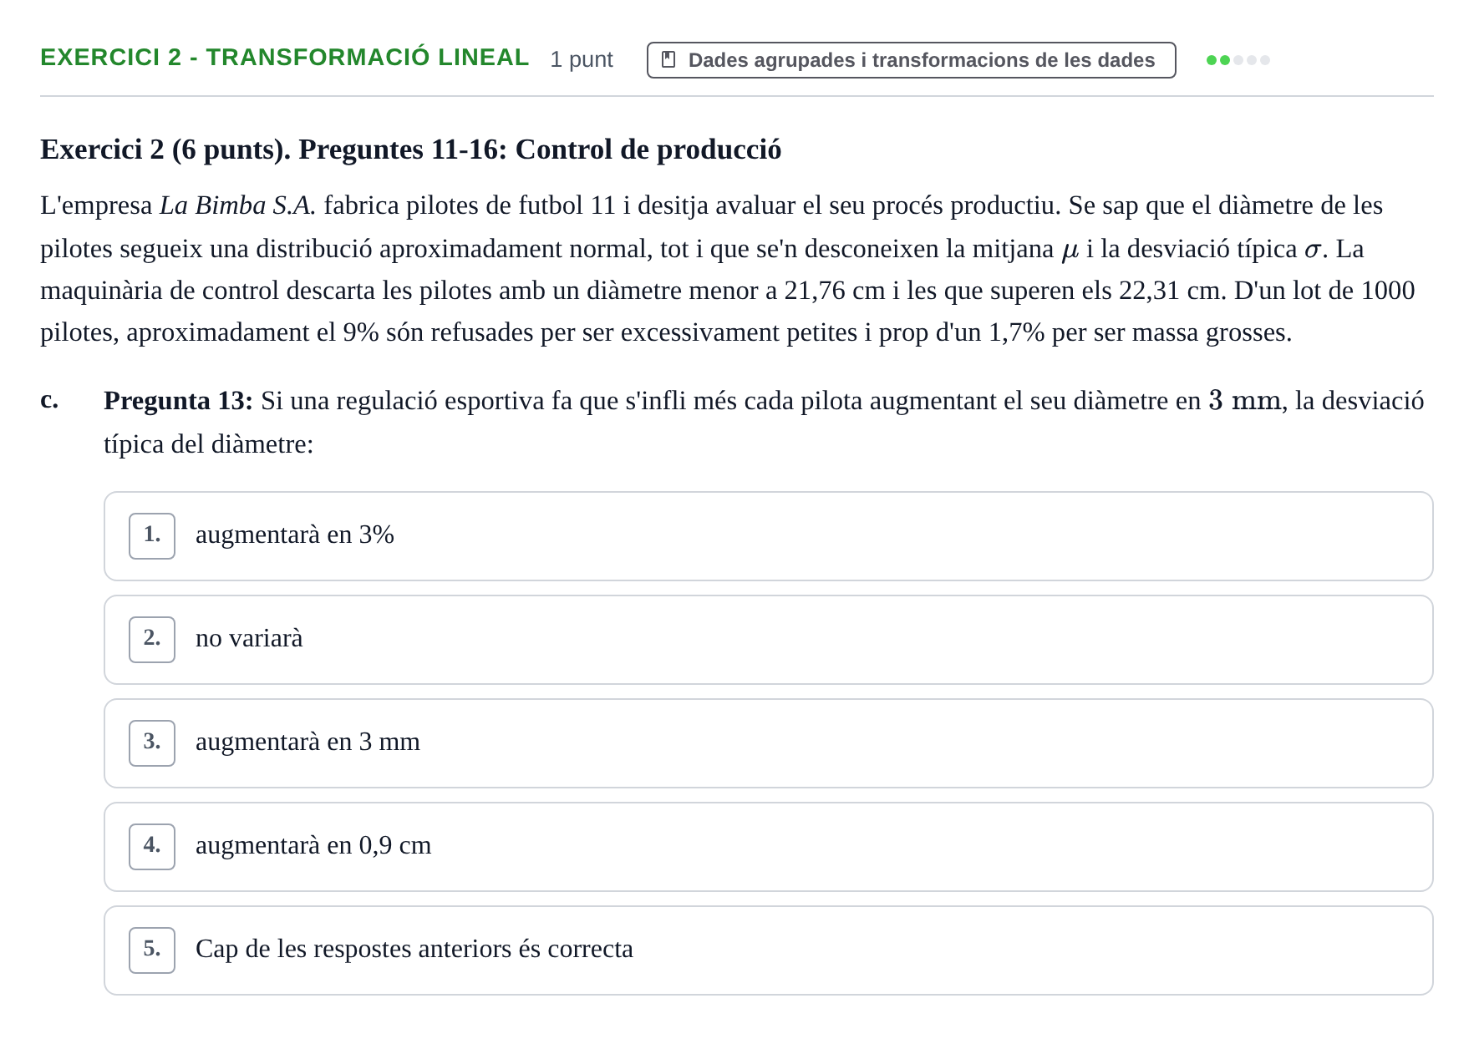1474x1049 pixels.
Task: Click the '1 punt' score label
Action: pos(582,60)
